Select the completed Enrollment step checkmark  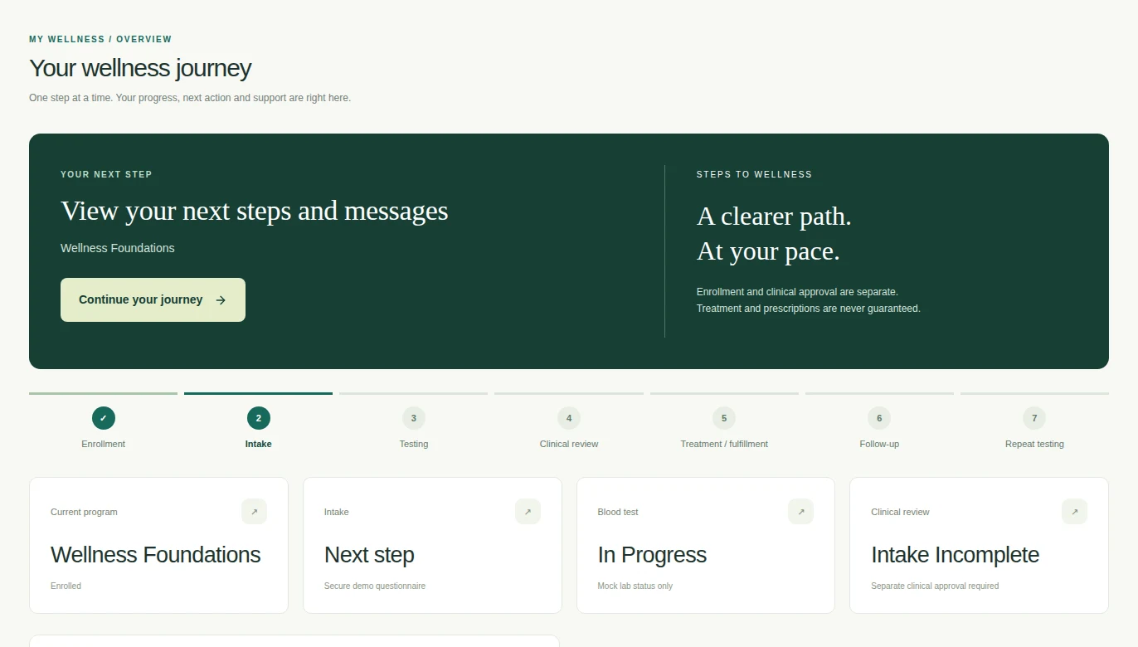tap(104, 418)
